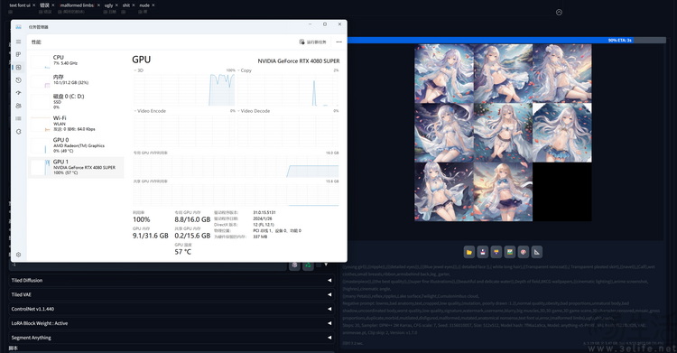Open App history icon in Task Manager sidebar
Image resolution: width=677 pixels, height=353 pixels.
[x=18, y=80]
